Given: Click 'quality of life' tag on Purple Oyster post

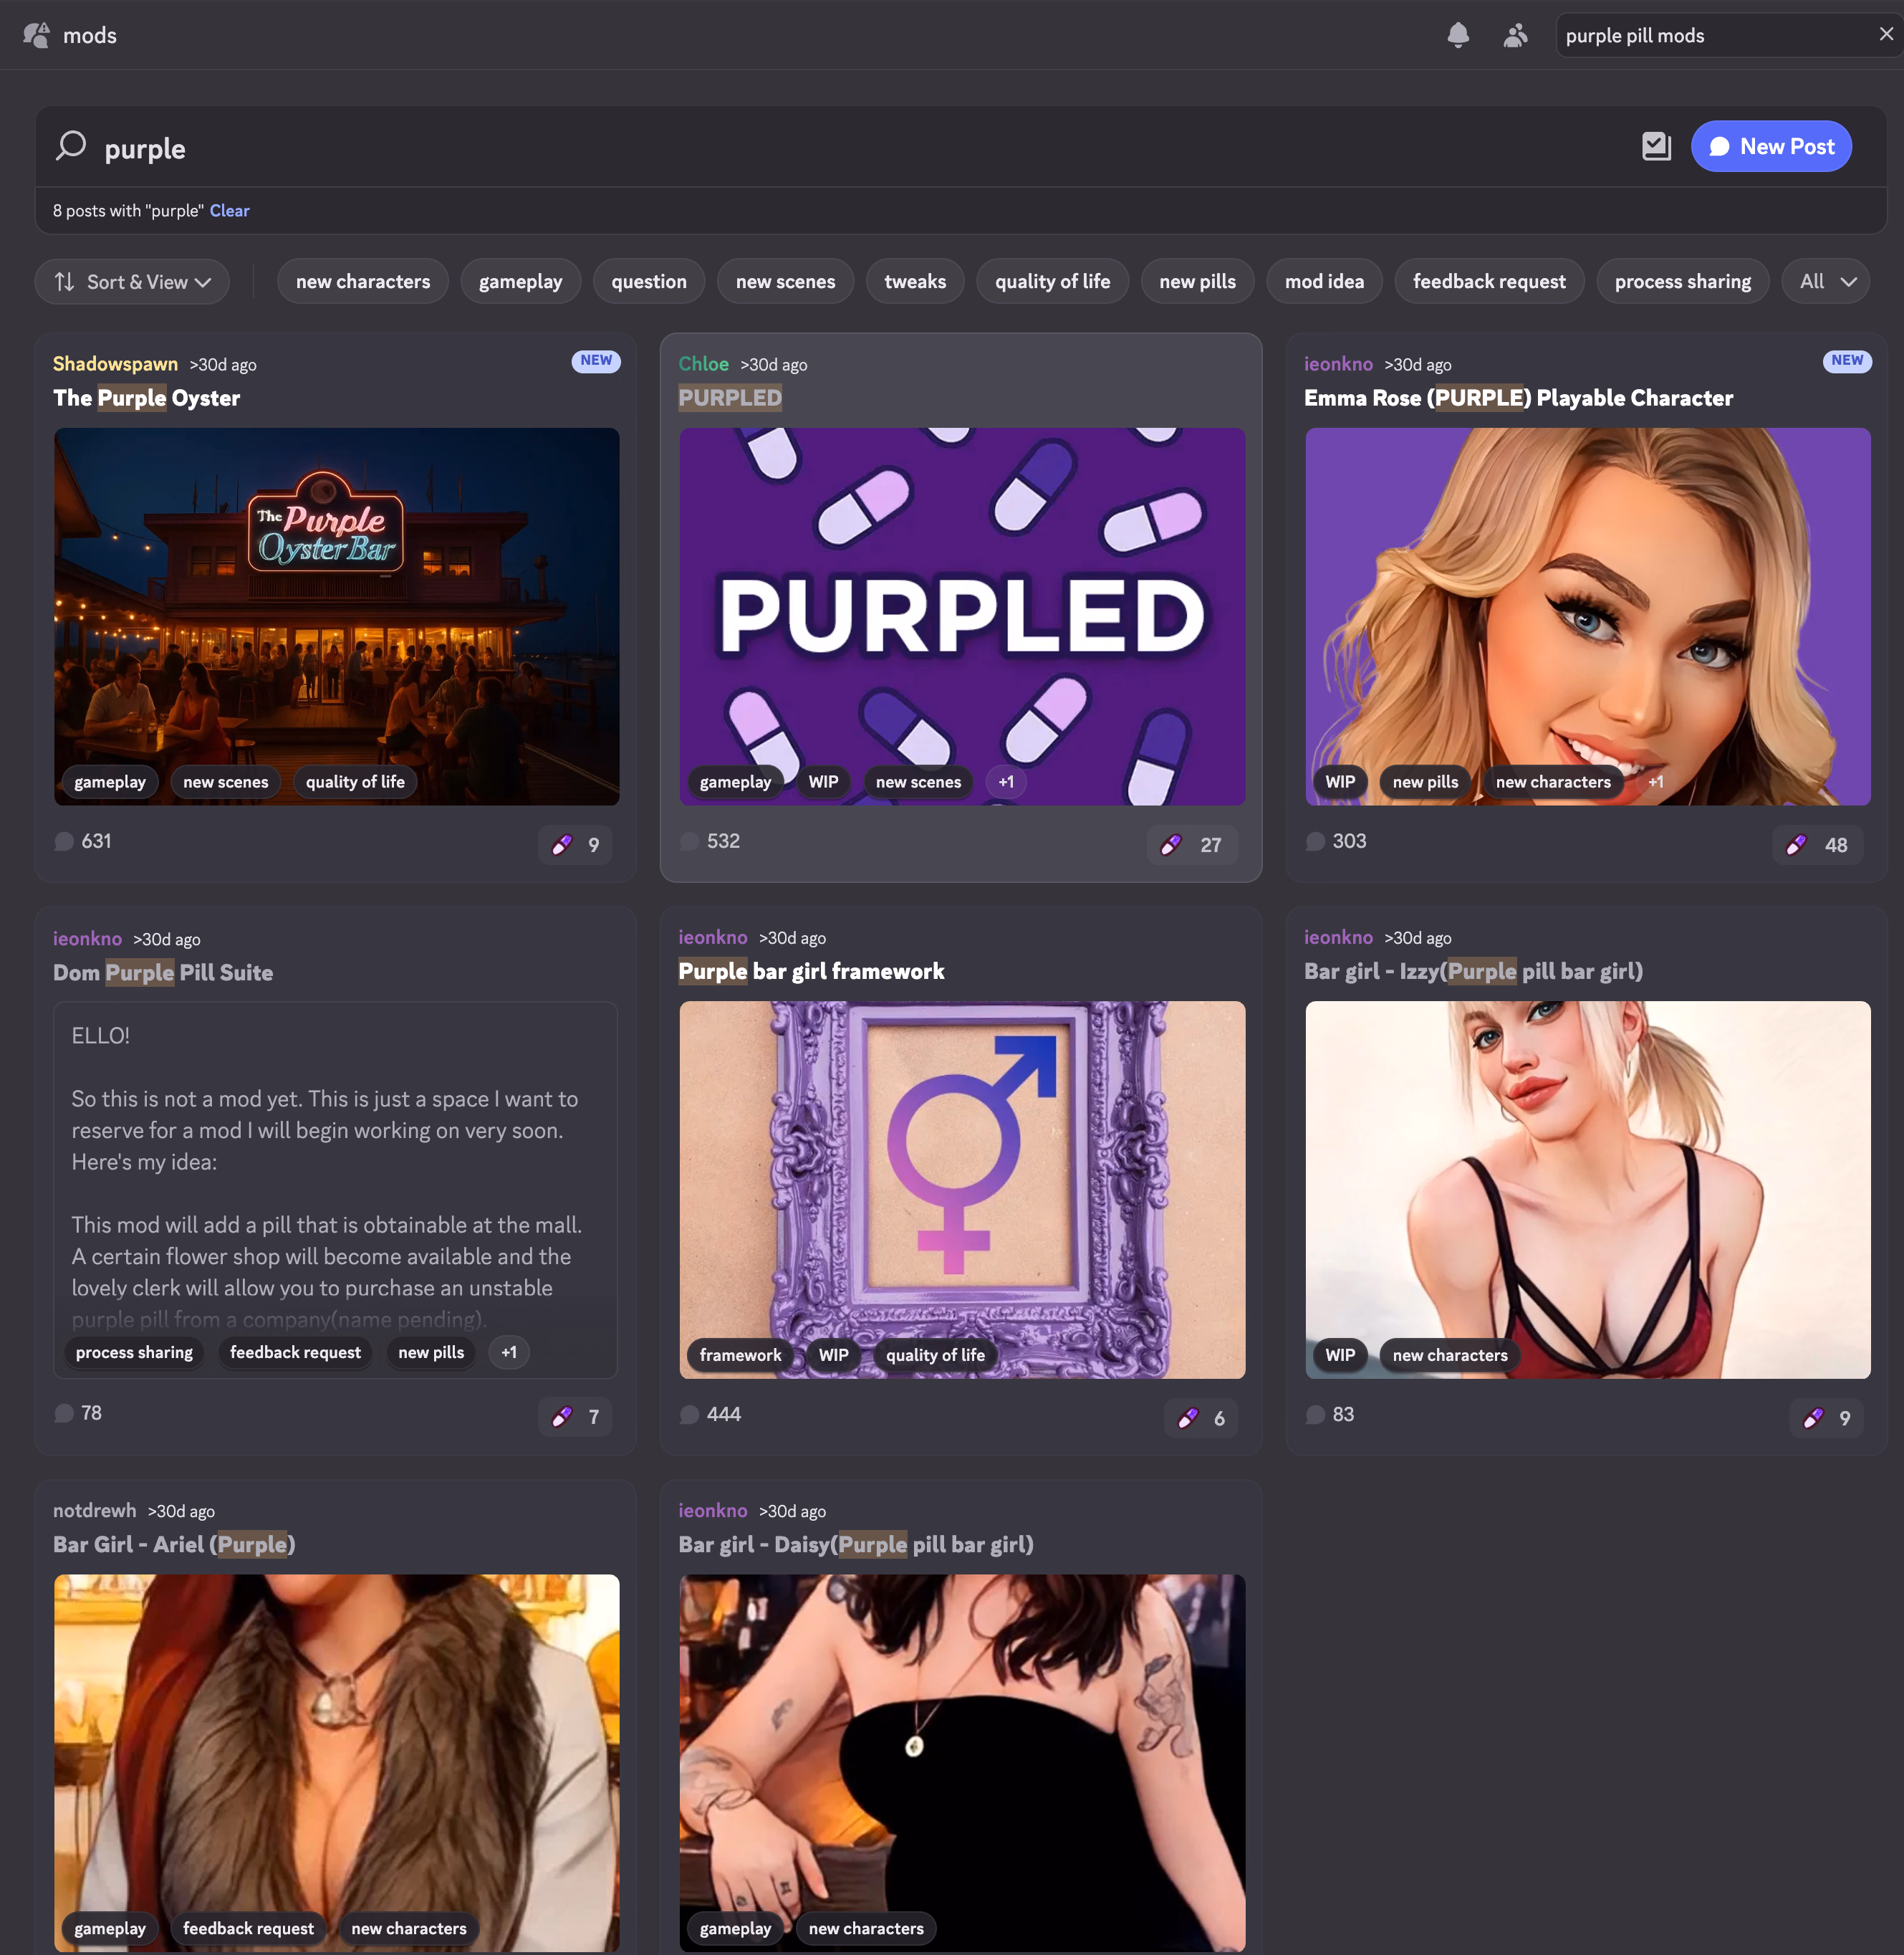Looking at the screenshot, I should pyautogui.click(x=355, y=783).
